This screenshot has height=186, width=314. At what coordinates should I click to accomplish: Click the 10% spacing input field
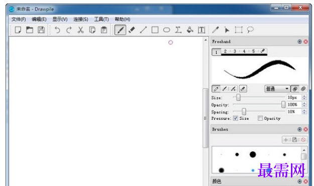click(x=294, y=111)
